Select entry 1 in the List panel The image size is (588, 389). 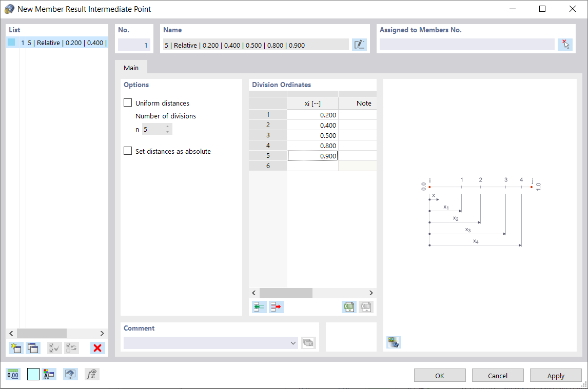[56, 43]
